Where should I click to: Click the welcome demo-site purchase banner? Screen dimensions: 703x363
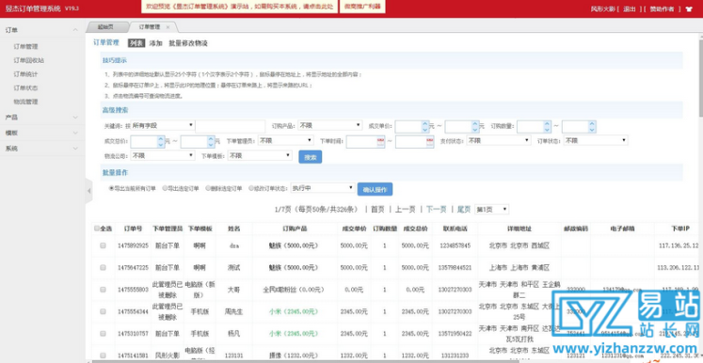(239, 7)
